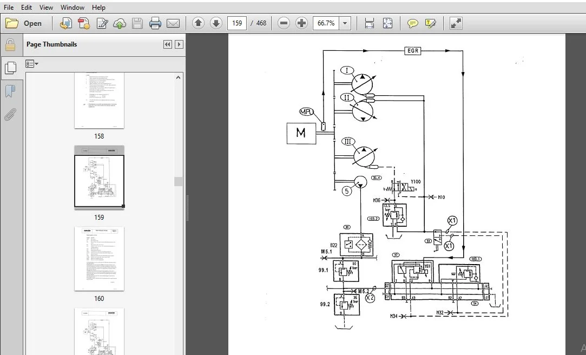Open the Bookmarks sidebar panel icon

10,91
